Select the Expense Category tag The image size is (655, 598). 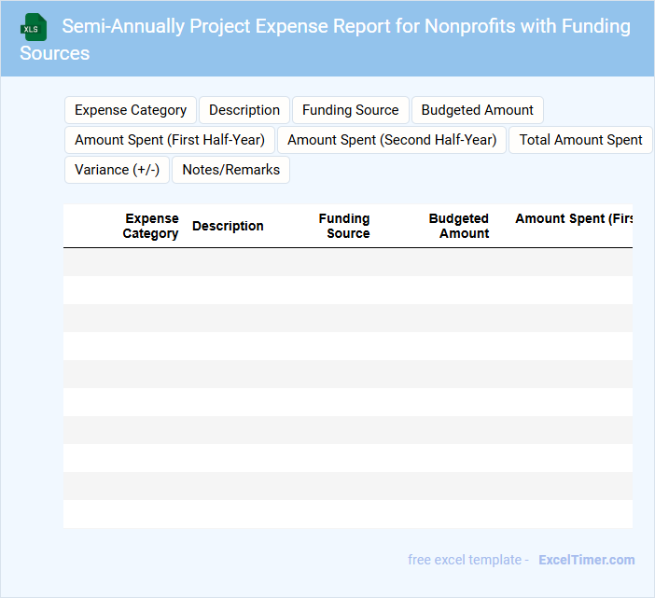(131, 110)
